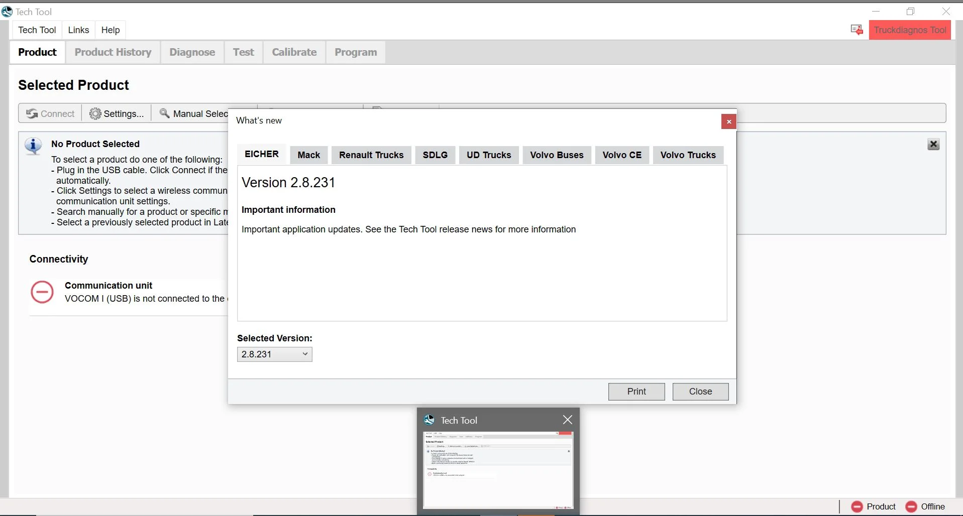This screenshot has width=963, height=516.
Task: Open the Test tab
Action: tap(244, 52)
